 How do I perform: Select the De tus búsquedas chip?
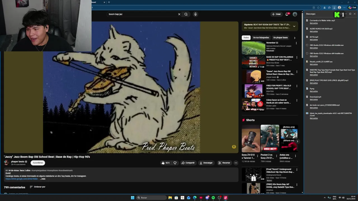coord(261,38)
